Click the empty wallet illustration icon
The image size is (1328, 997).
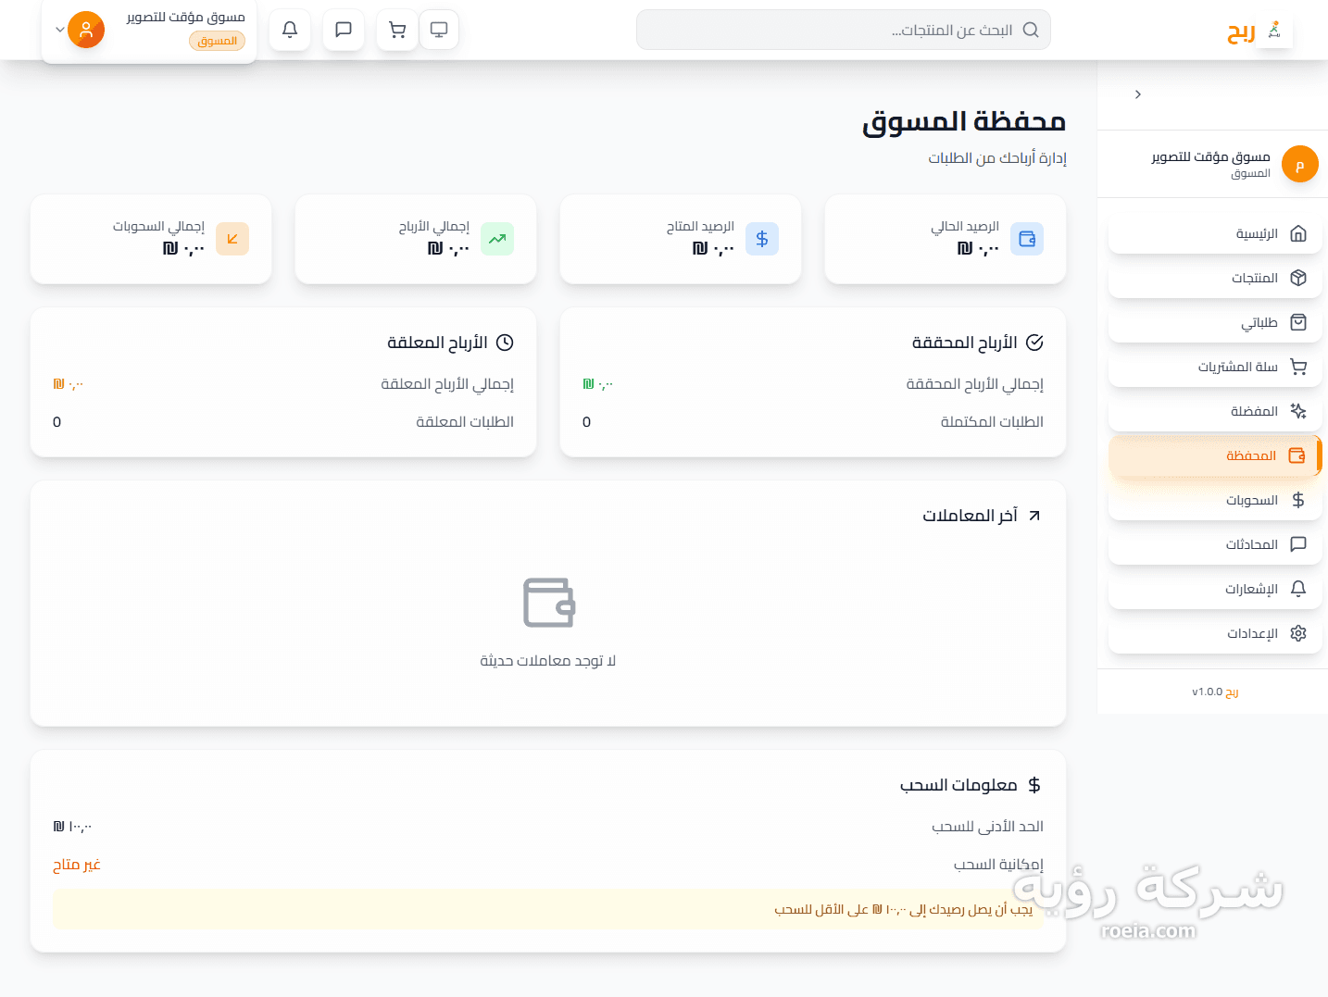(x=549, y=603)
